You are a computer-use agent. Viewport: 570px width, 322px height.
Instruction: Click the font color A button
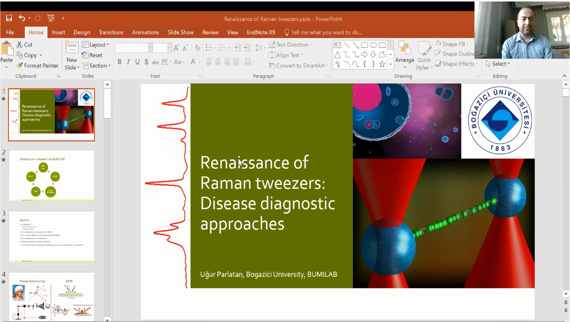pyautogui.click(x=193, y=62)
